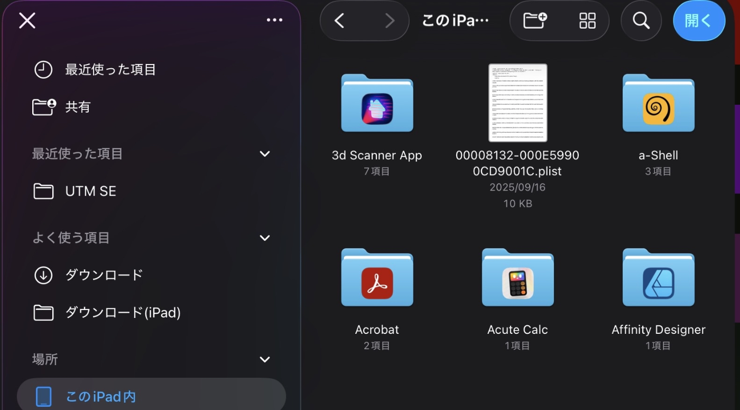
Task: Click the このiPa… title in toolbar
Action: click(455, 21)
